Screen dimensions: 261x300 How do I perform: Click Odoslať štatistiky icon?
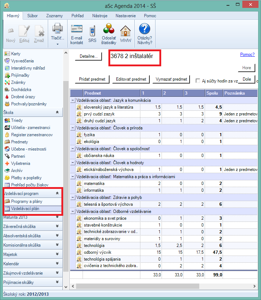click(x=109, y=29)
